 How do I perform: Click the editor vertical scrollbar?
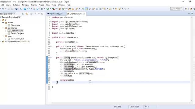(192, 59)
